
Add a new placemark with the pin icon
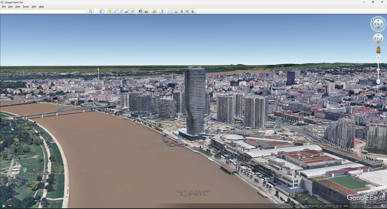click(110, 11)
